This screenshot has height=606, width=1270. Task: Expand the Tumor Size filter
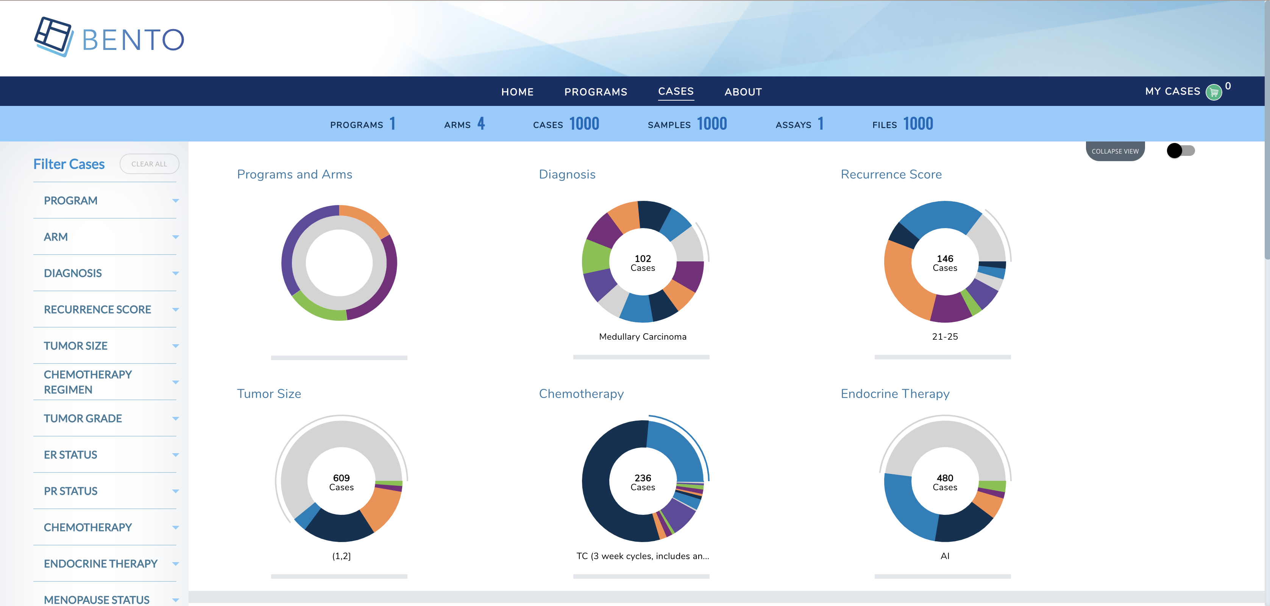pos(105,346)
